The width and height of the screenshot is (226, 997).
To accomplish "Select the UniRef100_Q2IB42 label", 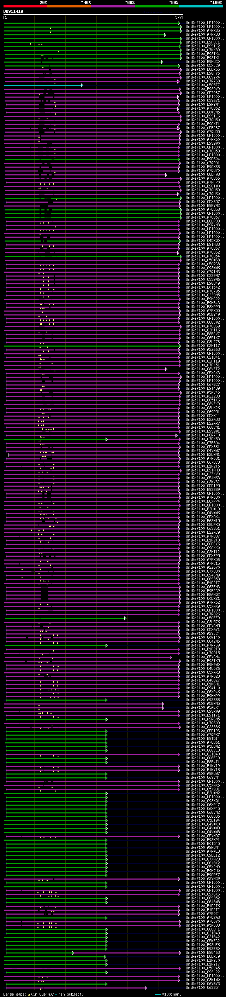I will (x=203, y=937).
